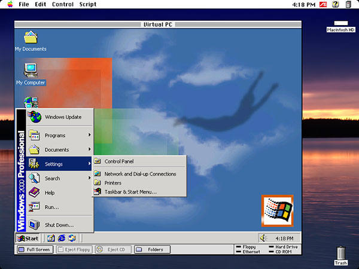The height and width of the screenshot is (269, 359).
Task: Expand the Programs submenu
Action: (x=59, y=135)
